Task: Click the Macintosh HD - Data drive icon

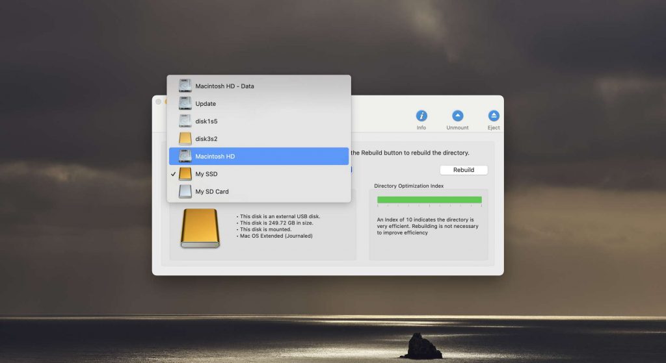Action: pyautogui.click(x=185, y=86)
